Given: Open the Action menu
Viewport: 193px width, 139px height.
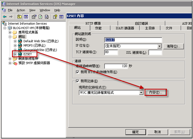Looking at the screenshot, I should click(21, 10).
